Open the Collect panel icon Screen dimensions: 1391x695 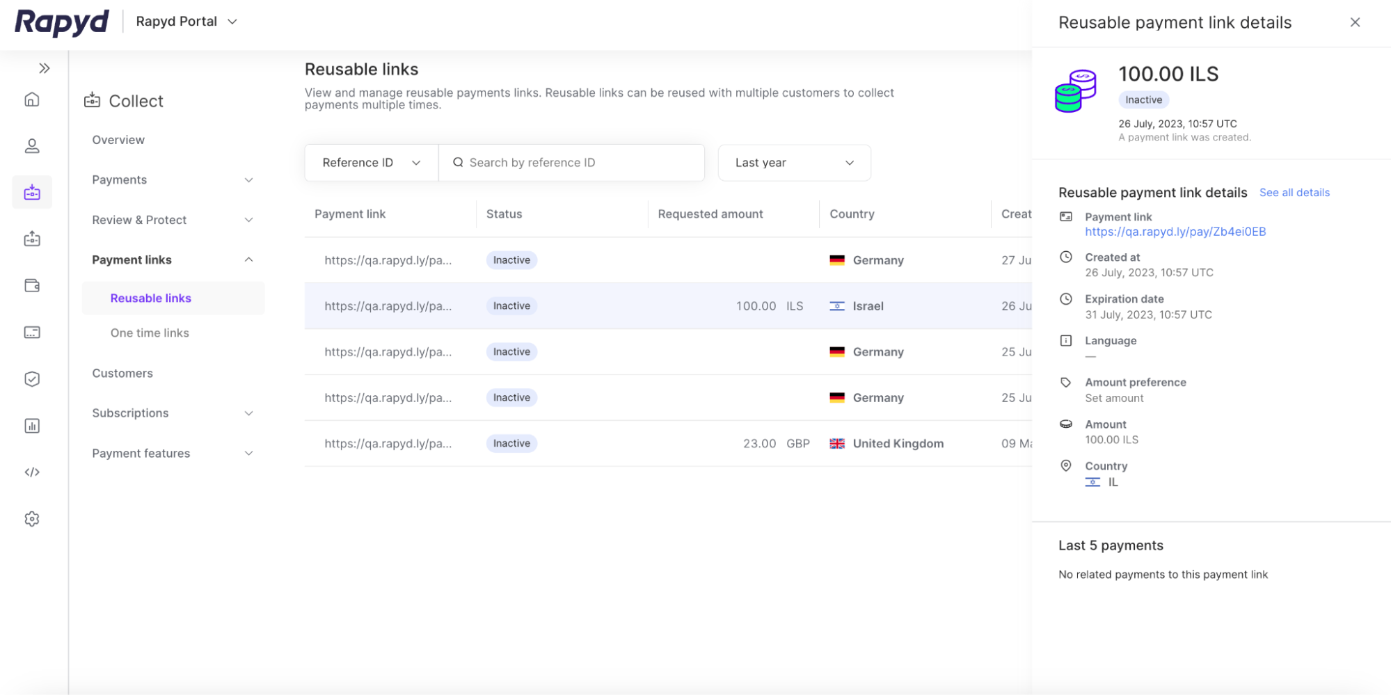[x=32, y=193]
